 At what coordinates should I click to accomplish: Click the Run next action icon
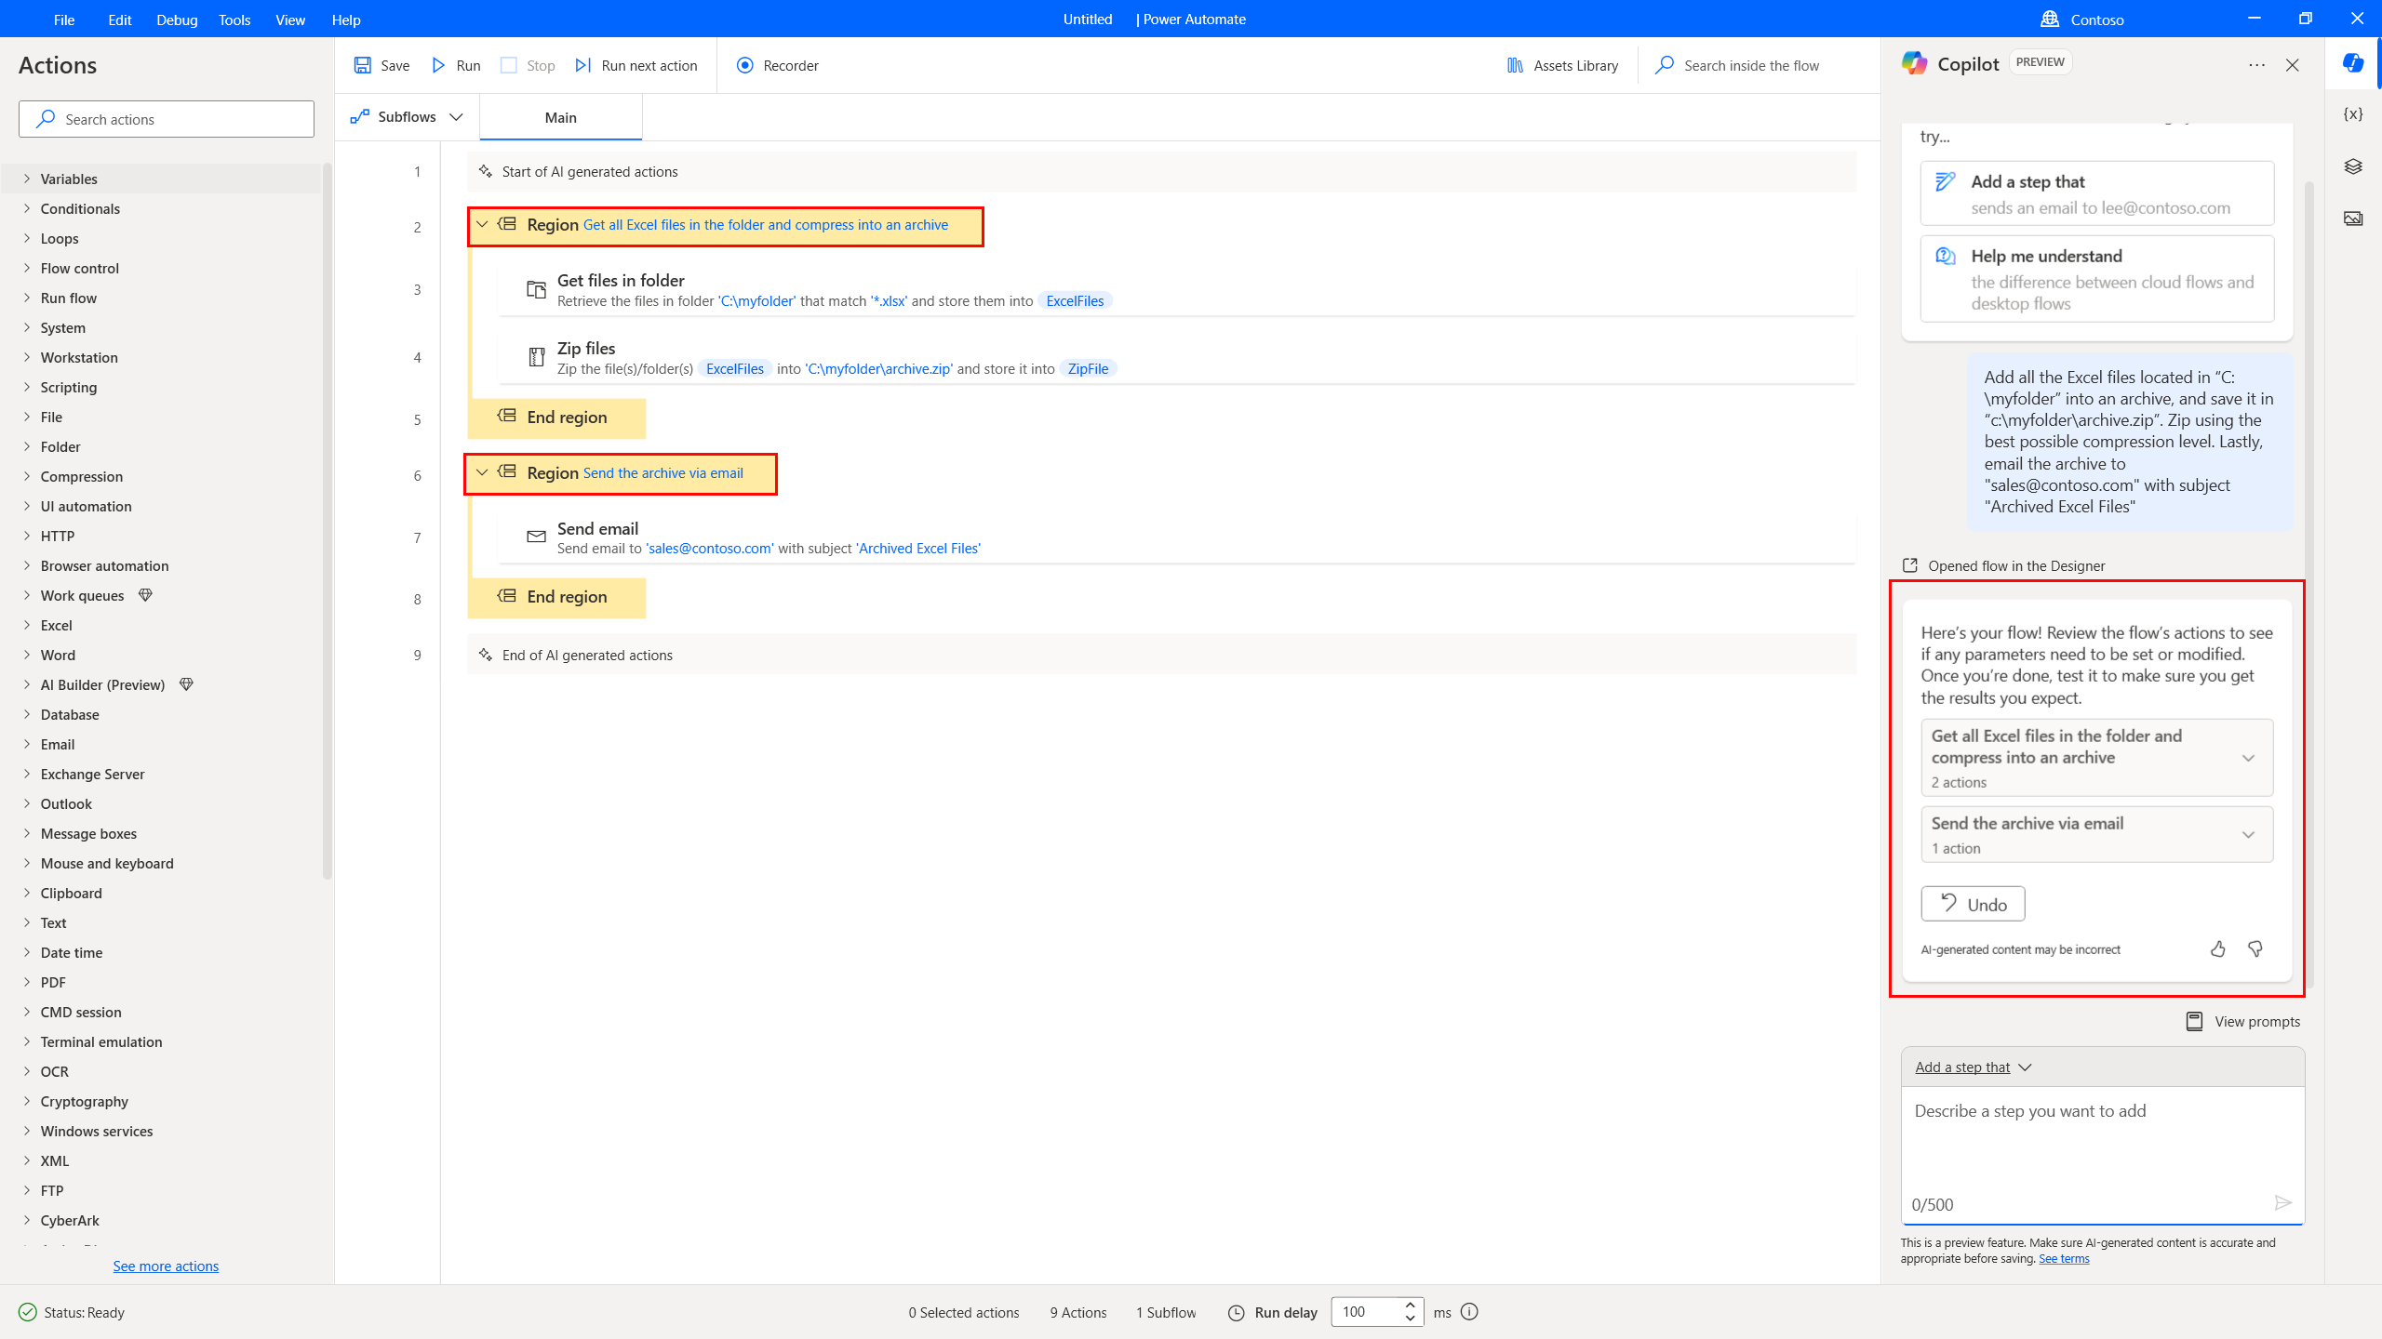coord(584,65)
